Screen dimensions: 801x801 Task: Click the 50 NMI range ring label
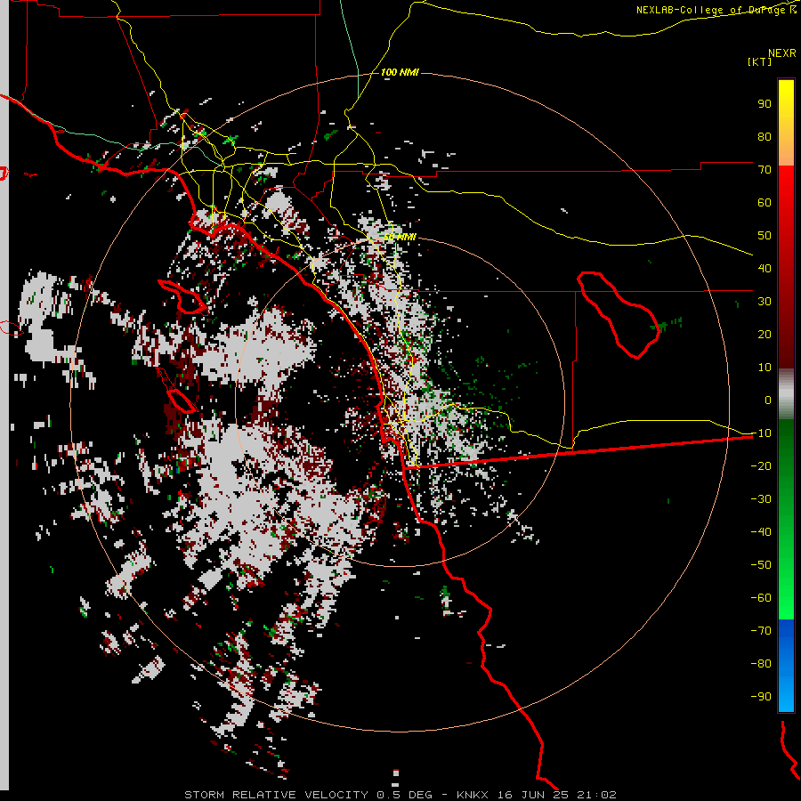point(400,237)
